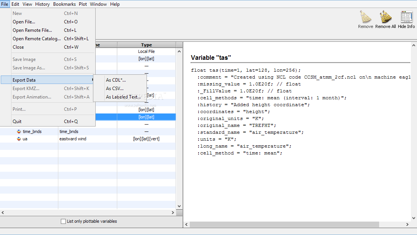Select the ua variable name
This screenshot has width=417, height=235.
(25, 139)
